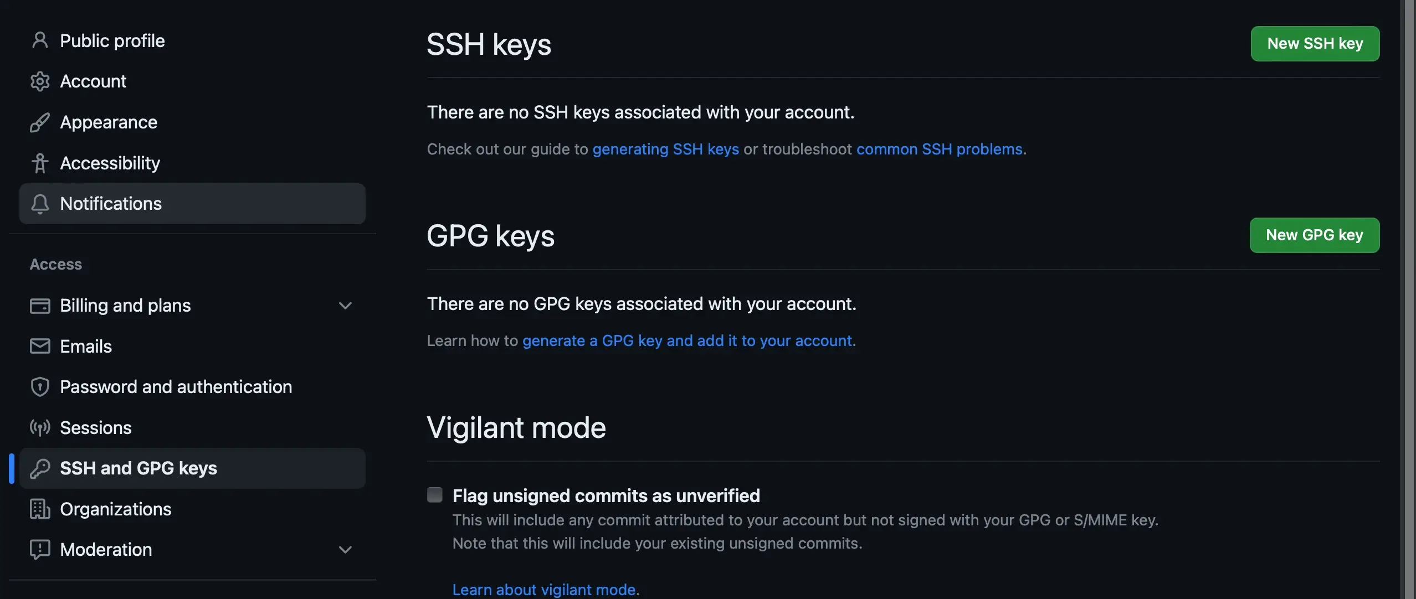Go to Password and authentication settings
1416x599 pixels.
tap(176, 387)
